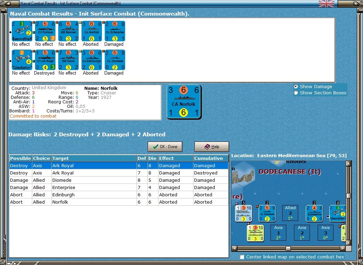363x265 pixels.
Task: Select the CV Ark Royal carrier counter
Action: [45, 60]
